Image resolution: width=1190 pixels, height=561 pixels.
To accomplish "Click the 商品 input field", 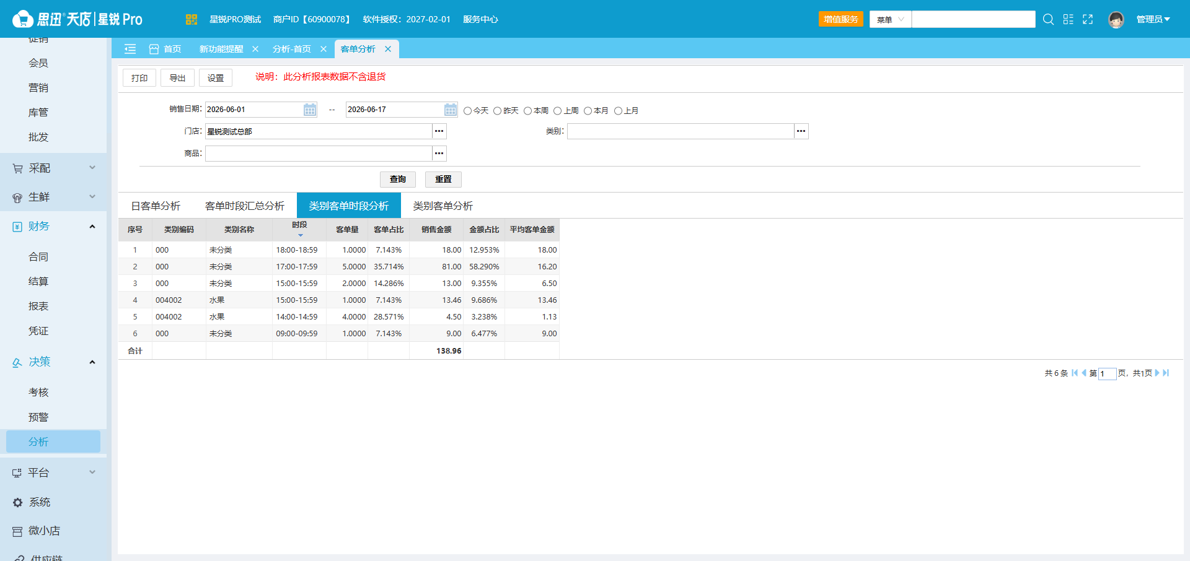I will click(x=319, y=154).
